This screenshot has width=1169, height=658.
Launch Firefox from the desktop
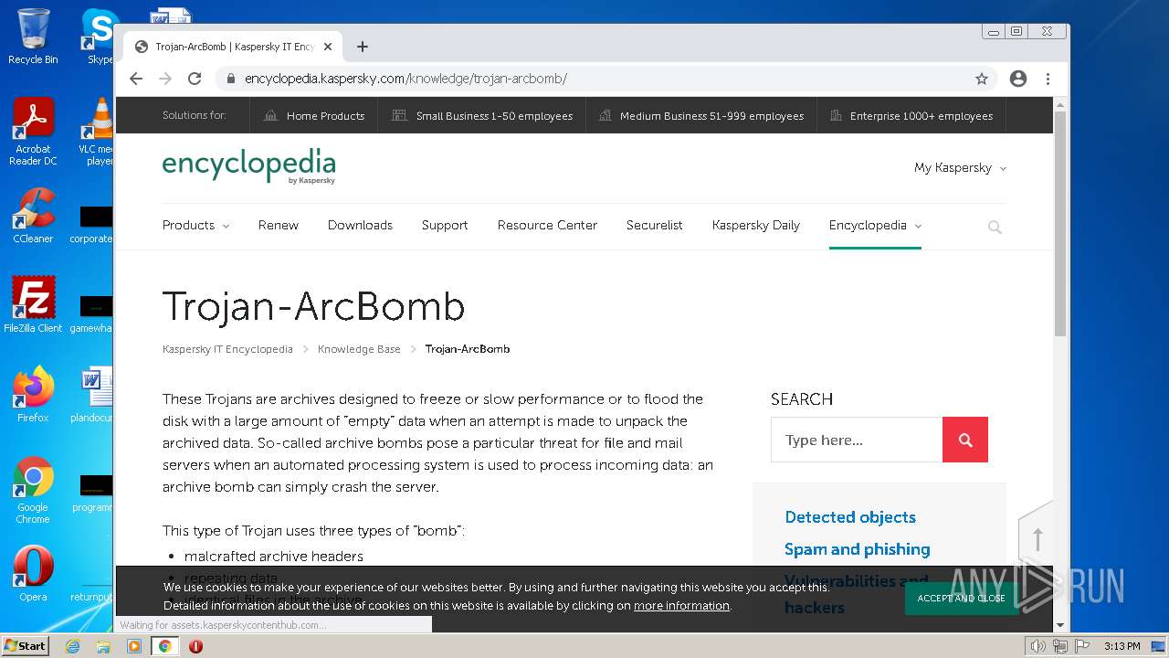[33, 395]
